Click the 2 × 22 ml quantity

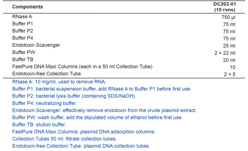pos(225,53)
